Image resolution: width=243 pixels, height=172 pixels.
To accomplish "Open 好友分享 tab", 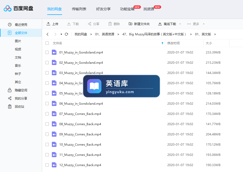I will click(103, 9).
